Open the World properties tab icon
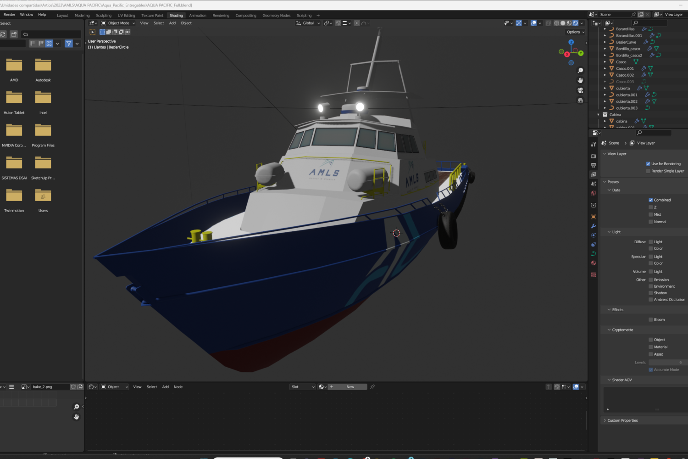Screen dimensions: 688x459 (x=594, y=193)
